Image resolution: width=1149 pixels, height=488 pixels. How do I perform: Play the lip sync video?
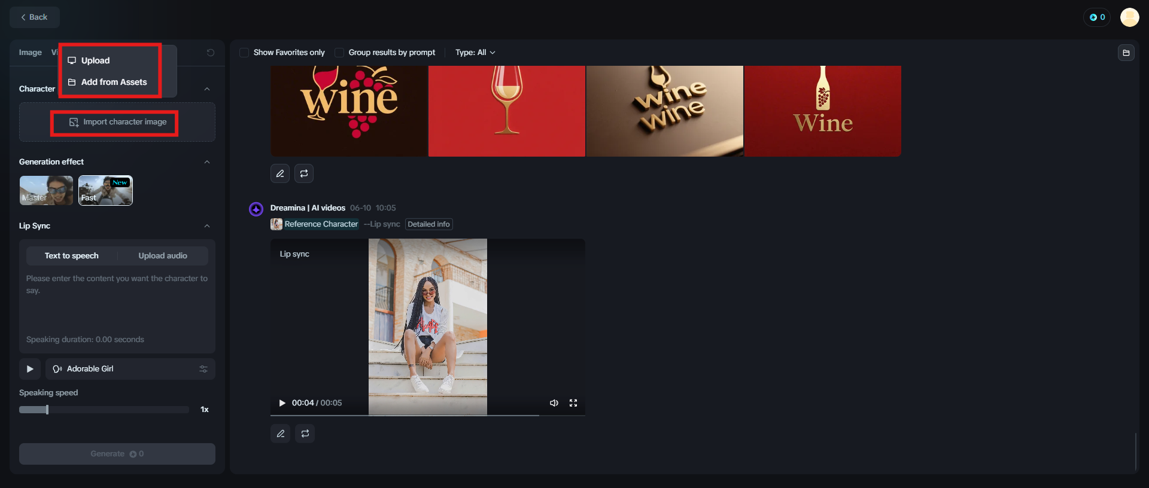(x=282, y=403)
